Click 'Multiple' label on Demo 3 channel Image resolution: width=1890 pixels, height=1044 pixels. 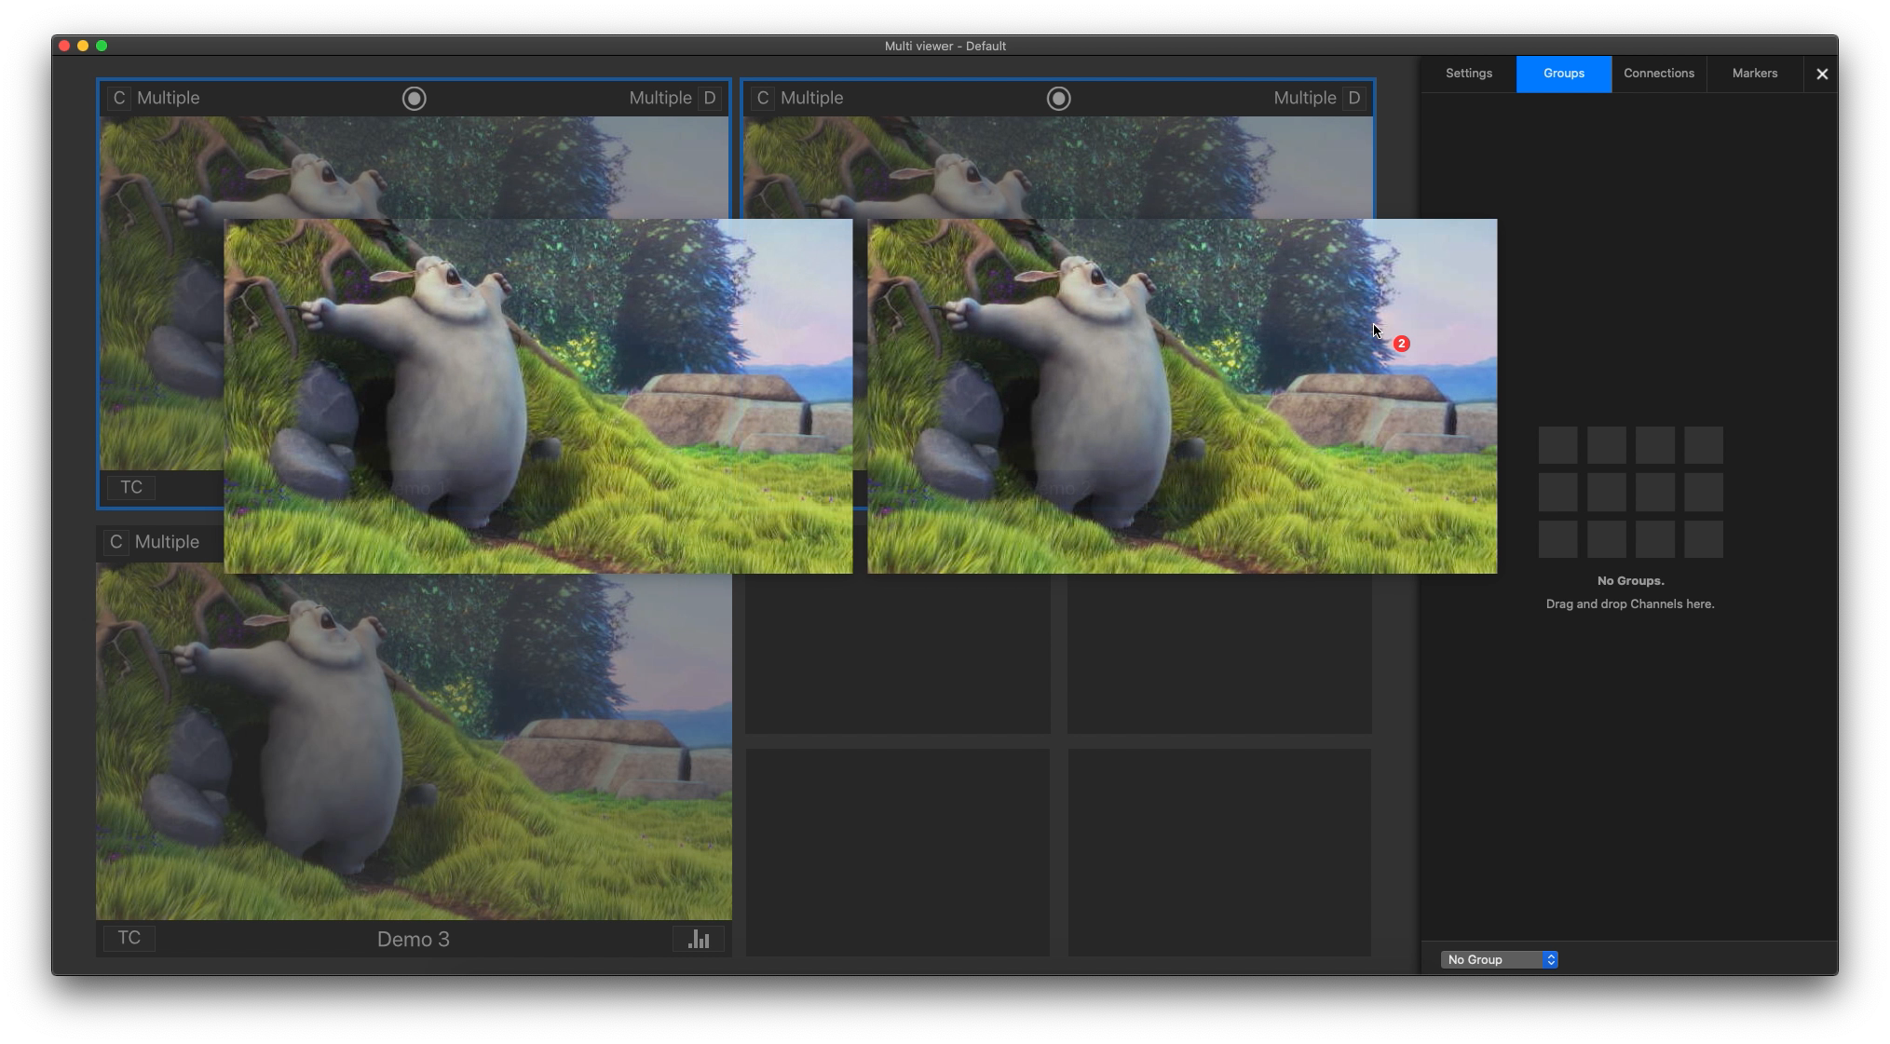click(167, 542)
